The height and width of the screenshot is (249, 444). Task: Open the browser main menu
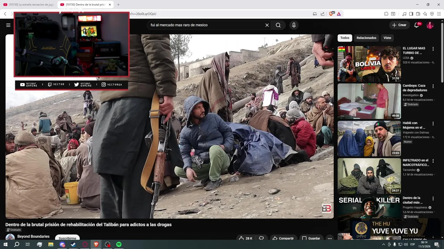(x=439, y=14)
